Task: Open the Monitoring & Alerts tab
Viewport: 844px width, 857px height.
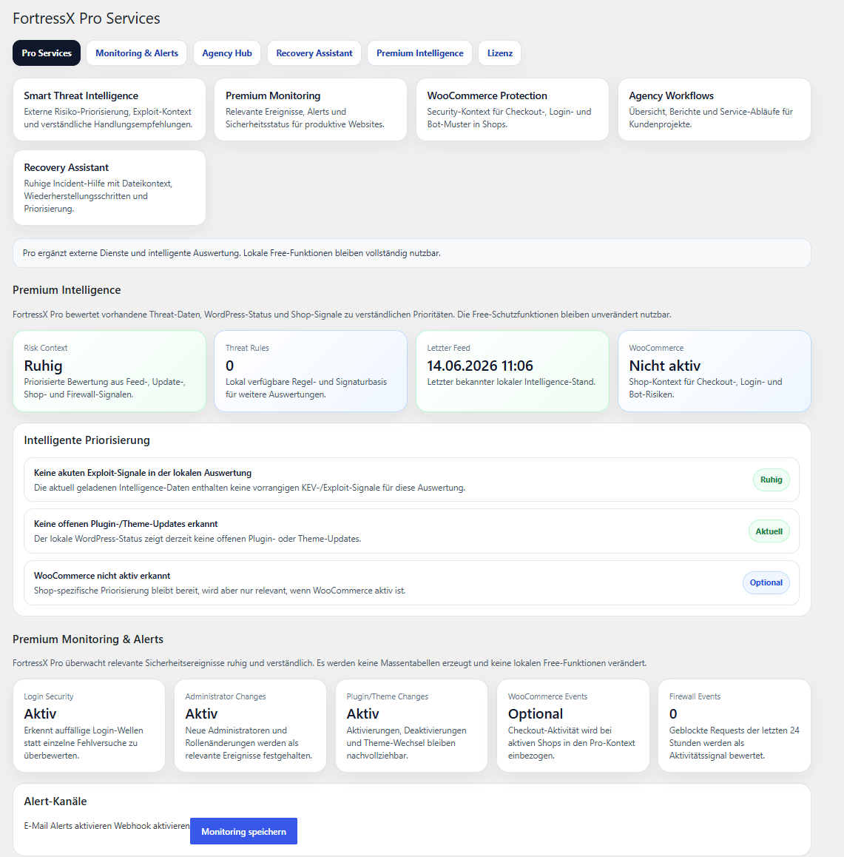Action: (137, 53)
